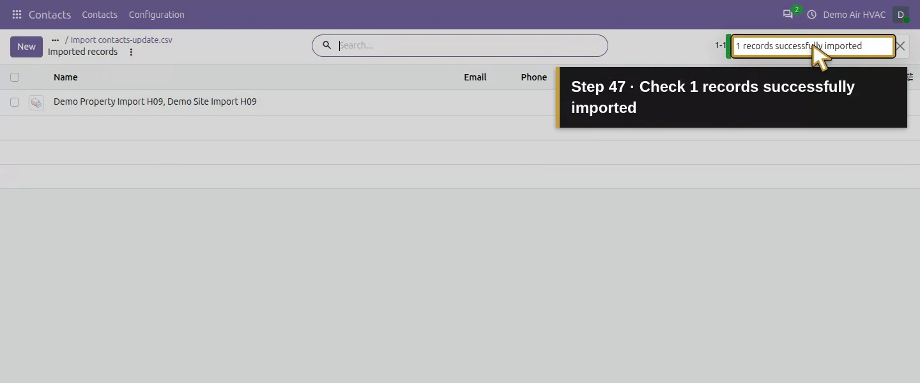The width and height of the screenshot is (920, 383).
Task: Click the magnifier search icon
Action: (326, 45)
